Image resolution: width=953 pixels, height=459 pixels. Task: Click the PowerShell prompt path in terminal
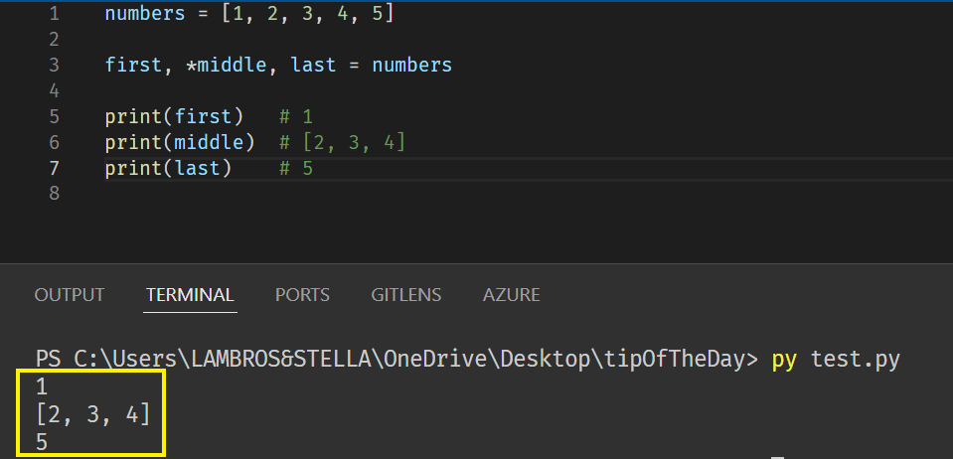(x=397, y=359)
